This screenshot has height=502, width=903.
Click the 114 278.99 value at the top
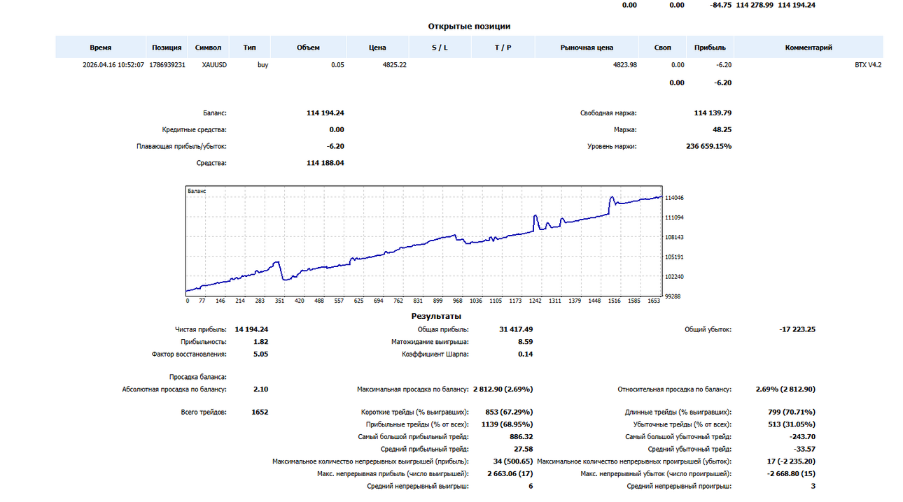755,5
